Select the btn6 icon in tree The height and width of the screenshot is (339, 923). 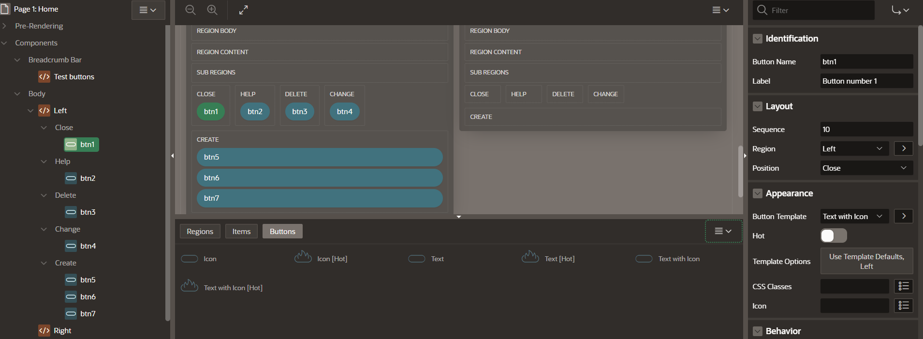click(x=71, y=296)
